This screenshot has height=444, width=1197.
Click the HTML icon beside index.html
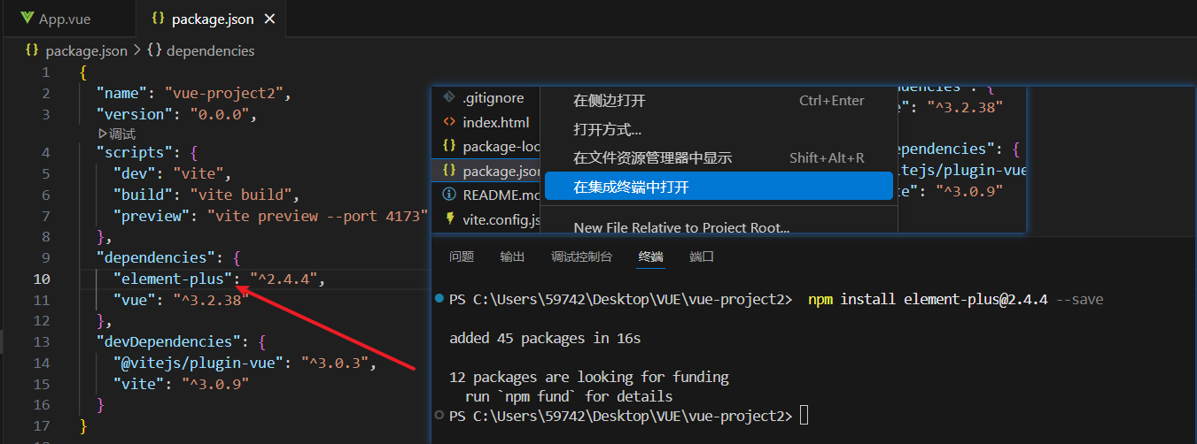pos(449,122)
